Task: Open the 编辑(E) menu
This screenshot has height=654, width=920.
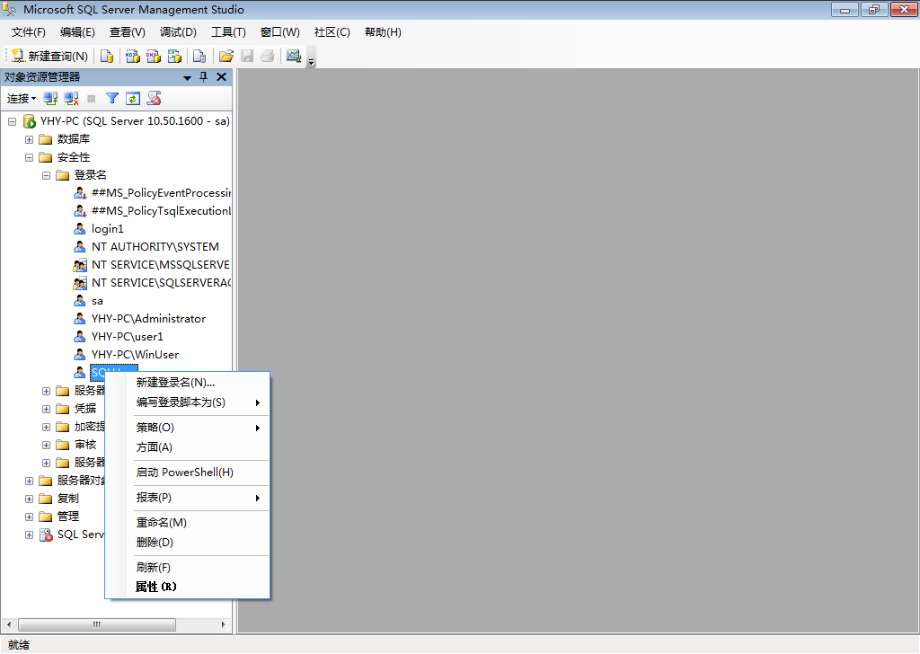Action: 77,32
